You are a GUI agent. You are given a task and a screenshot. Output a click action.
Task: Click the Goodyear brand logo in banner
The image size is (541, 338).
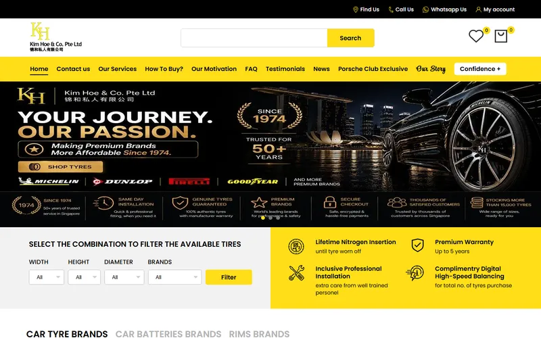[x=252, y=181]
